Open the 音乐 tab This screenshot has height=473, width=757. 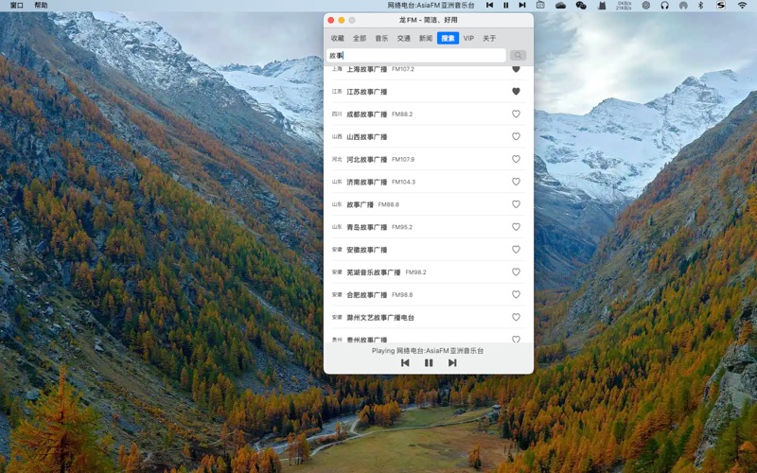coord(381,39)
